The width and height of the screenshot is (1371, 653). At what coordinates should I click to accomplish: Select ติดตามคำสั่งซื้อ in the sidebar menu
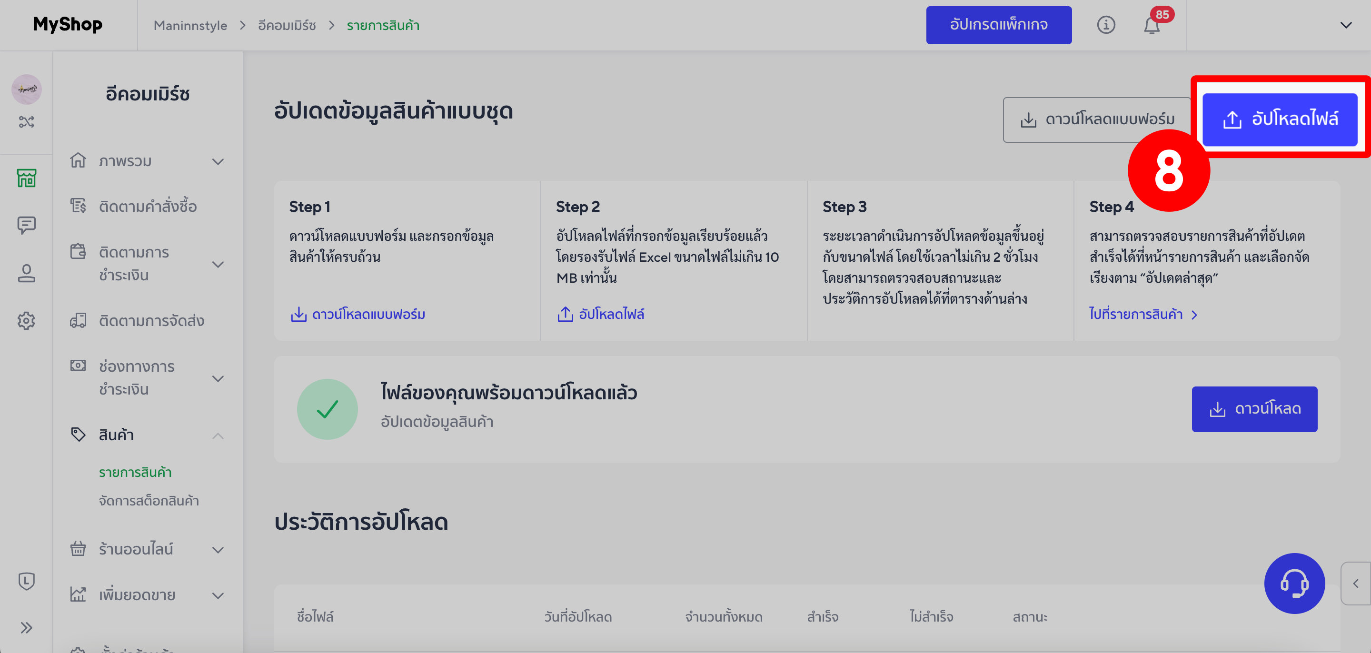pos(148,206)
